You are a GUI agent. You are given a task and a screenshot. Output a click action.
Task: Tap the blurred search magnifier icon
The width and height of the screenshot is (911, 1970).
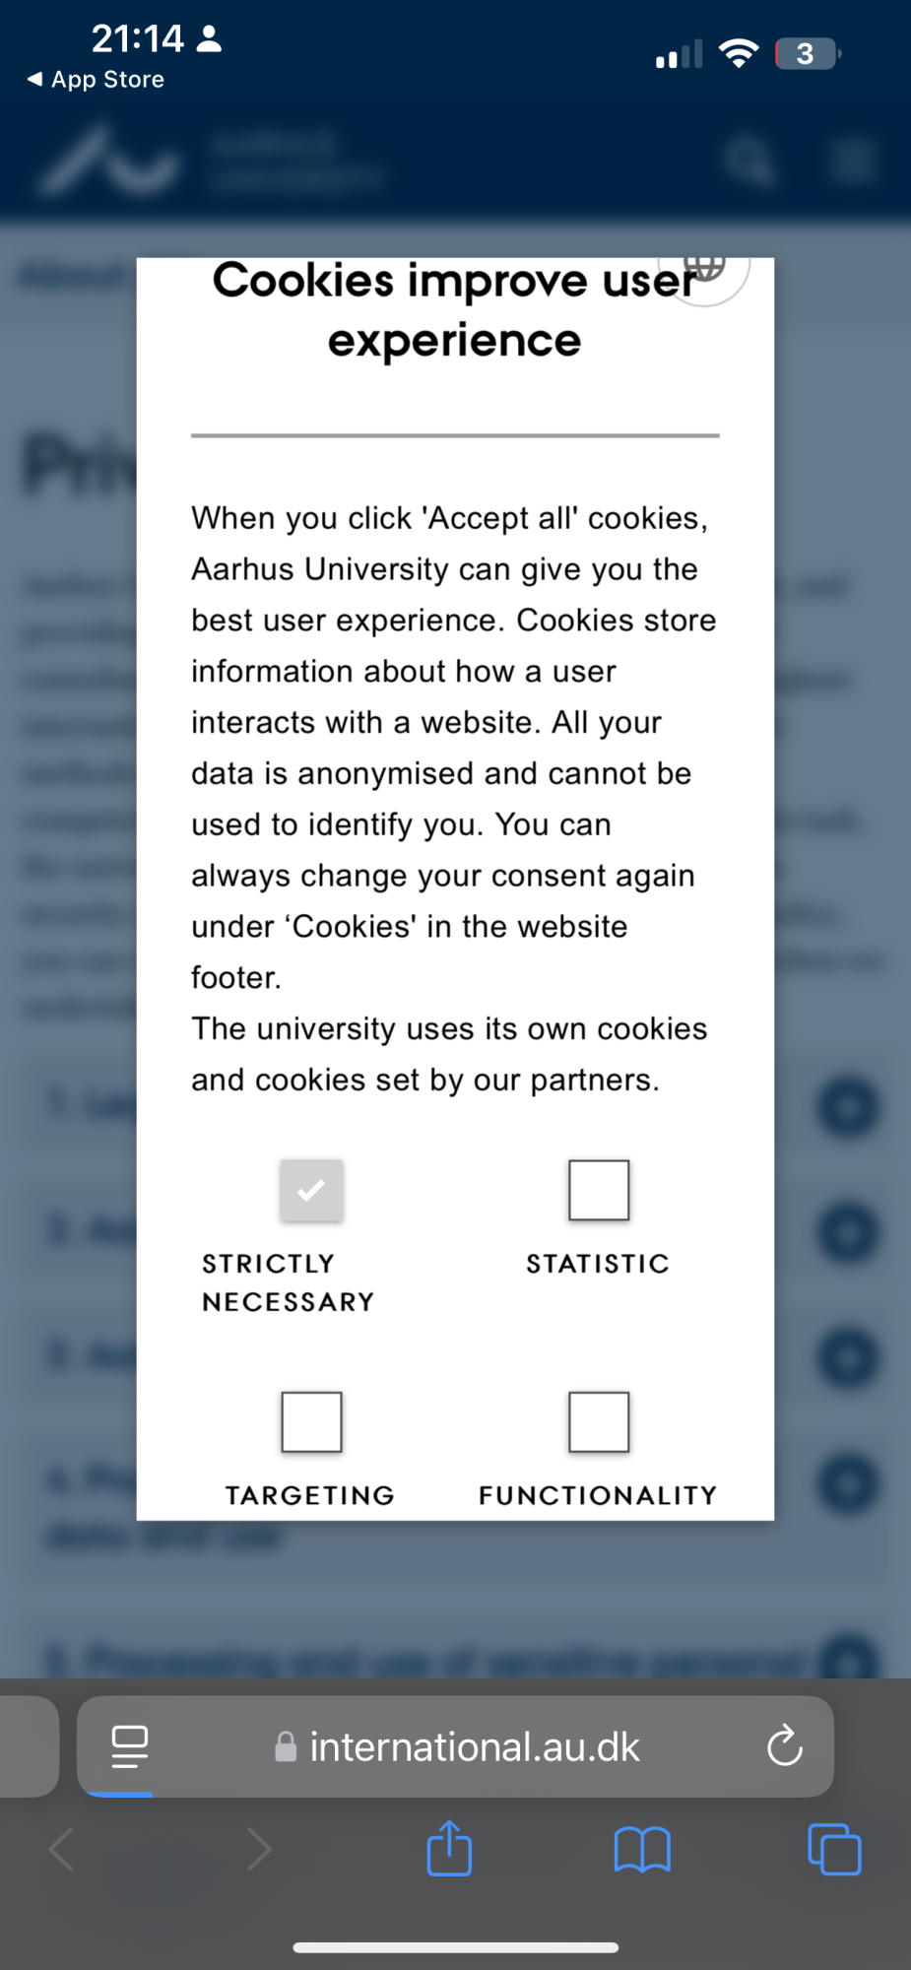tap(748, 162)
